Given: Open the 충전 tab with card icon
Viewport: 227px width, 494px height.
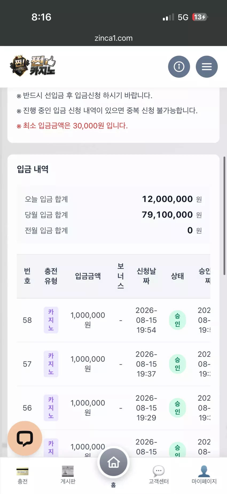Looking at the screenshot, I should pos(22,475).
